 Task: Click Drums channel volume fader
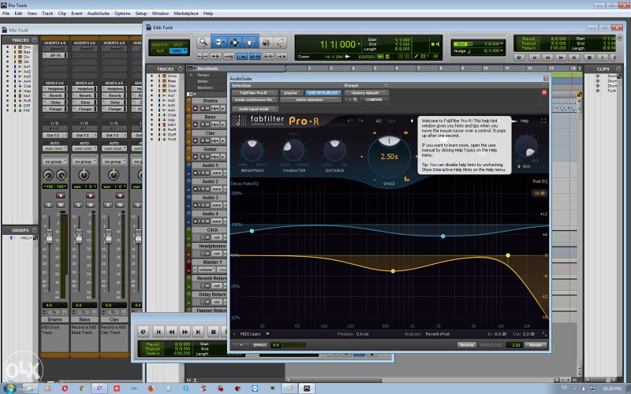49,236
